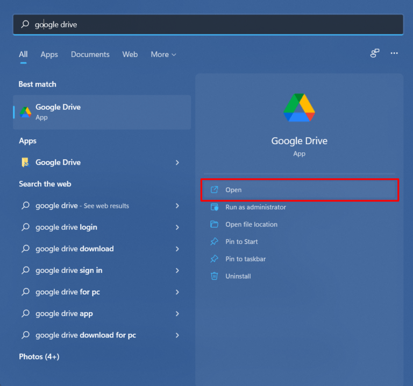Expand chevron beside 'google drive download for pc'
Viewport: 413px width, 386px height.
[x=177, y=335]
